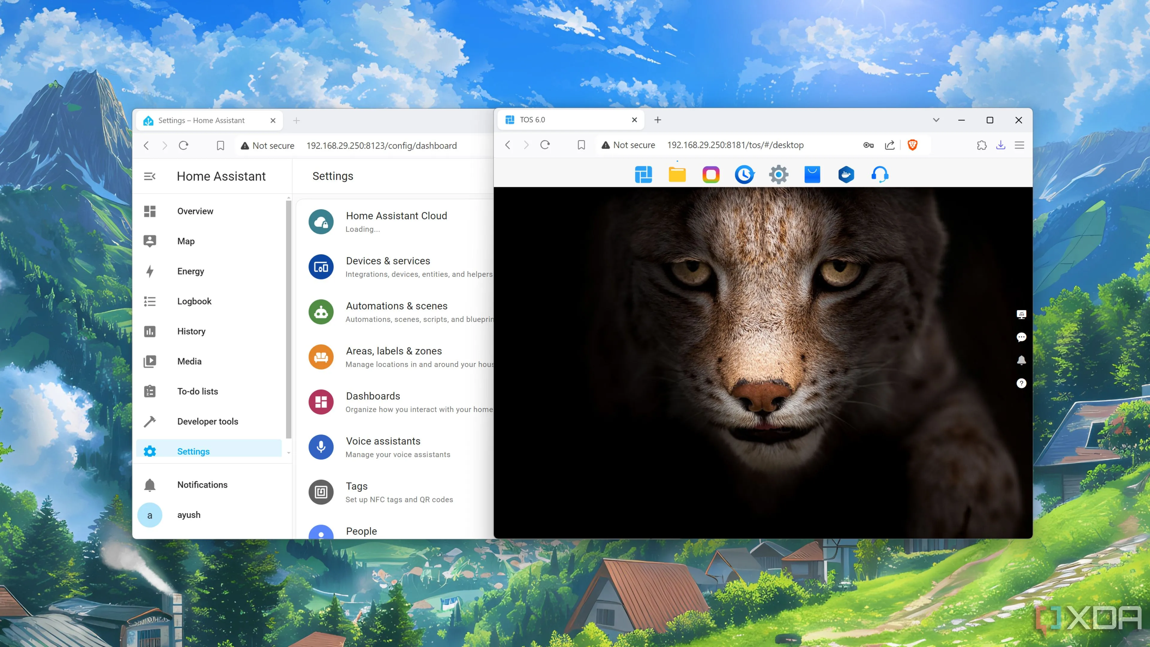The image size is (1150, 647).
Task: Open the ayush user profile
Action: click(x=188, y=515)
